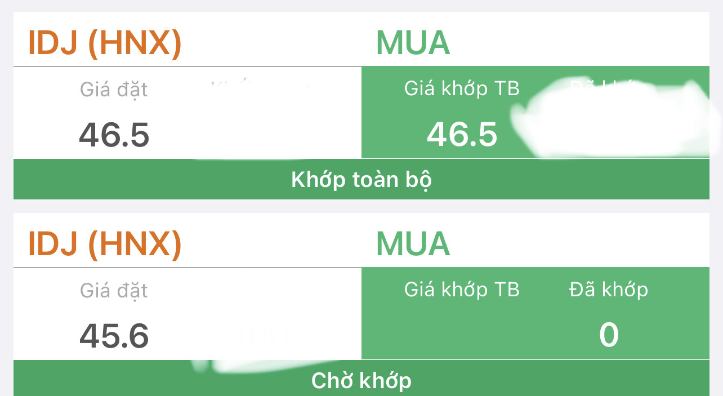Select the MUA label on the fully matched order

point(413,43)
